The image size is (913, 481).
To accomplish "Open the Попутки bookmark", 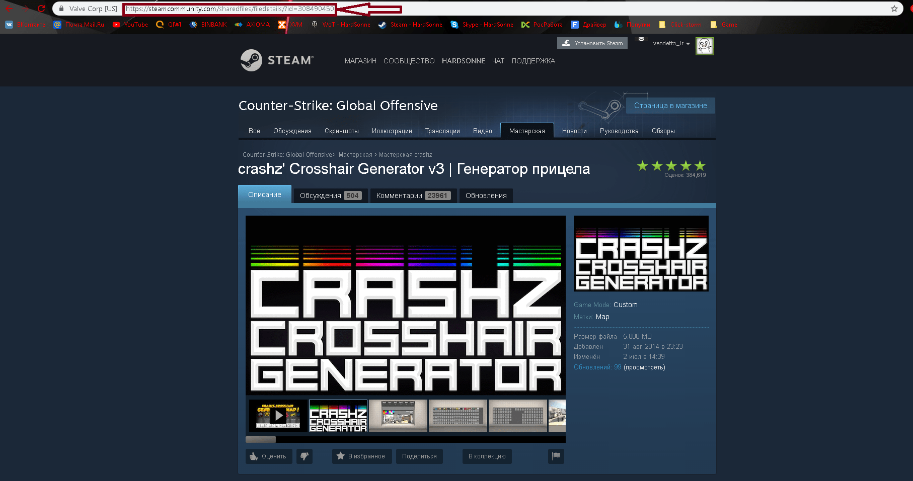I will (x=632, y=25).
